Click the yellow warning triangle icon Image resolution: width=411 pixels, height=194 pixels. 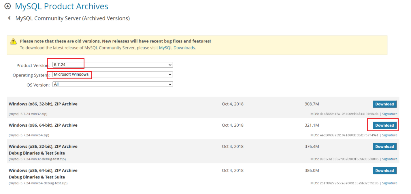tap(13, 41)
